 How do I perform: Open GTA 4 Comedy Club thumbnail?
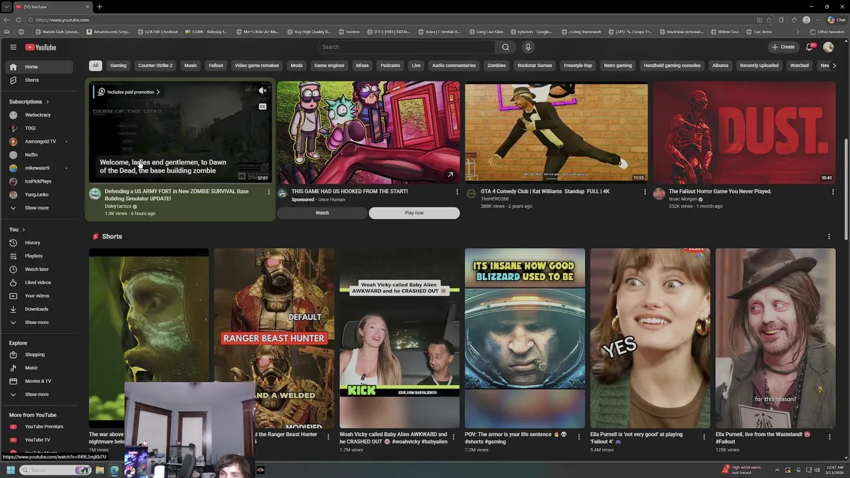click(x=556, y=132)
